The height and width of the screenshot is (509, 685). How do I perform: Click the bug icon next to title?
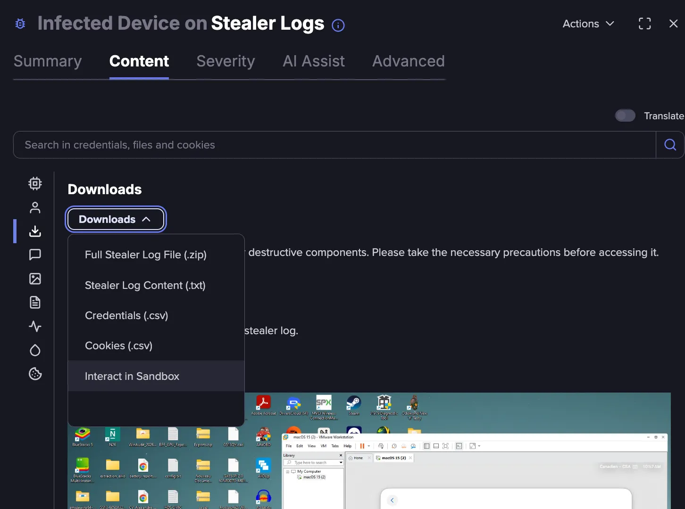click(x=20, y=24)
